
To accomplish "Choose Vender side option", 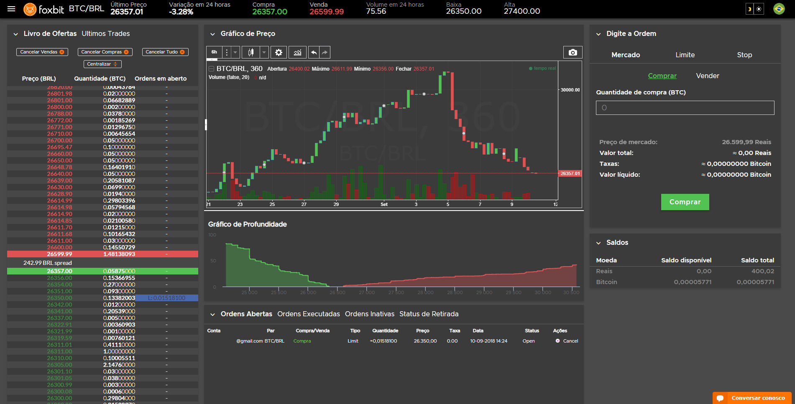I will [x=708, y=76].
